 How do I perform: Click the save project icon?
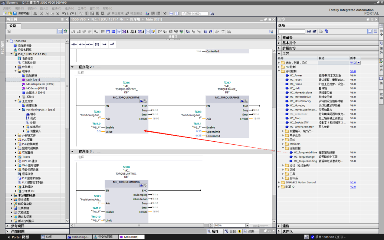pyautogui.click(x=15, y=14)
